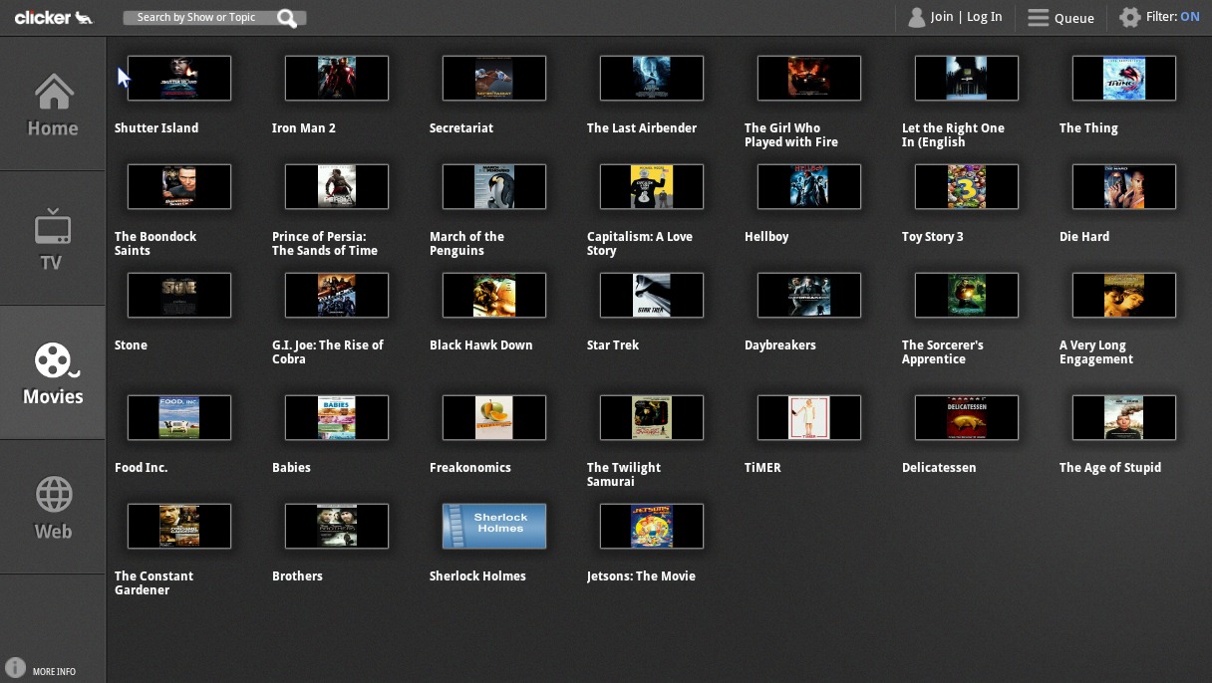Image resolution: width=1212 pixels, height=683 pixels.
Task: Click the More Info icon
Action: point(15,668)
